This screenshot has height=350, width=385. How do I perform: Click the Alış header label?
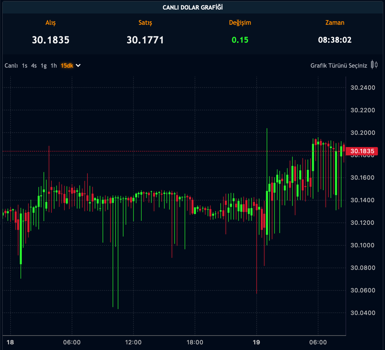(51, 23)
